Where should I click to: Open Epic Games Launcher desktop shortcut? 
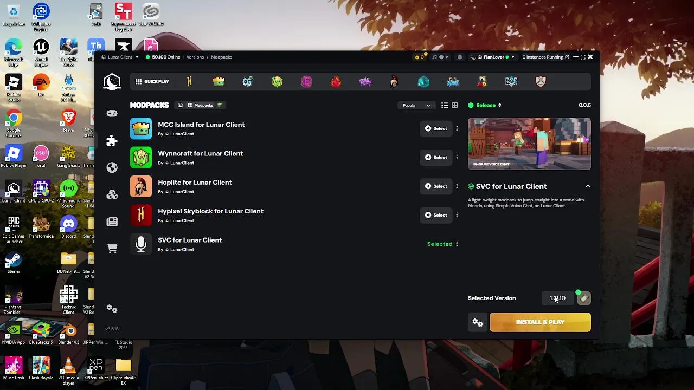(14, 230)
